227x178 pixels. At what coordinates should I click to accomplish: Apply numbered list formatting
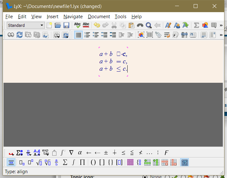click(x=87, y=35)
